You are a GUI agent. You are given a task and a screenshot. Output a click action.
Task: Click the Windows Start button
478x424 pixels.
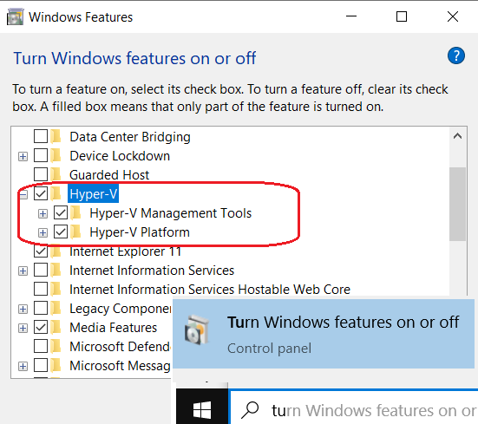[x=202, y=409]
